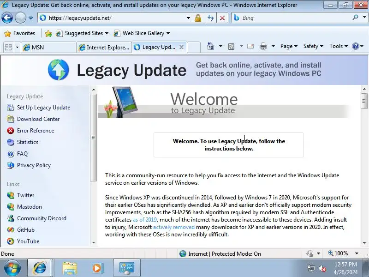Open a blank new tab

pos(194,47)
